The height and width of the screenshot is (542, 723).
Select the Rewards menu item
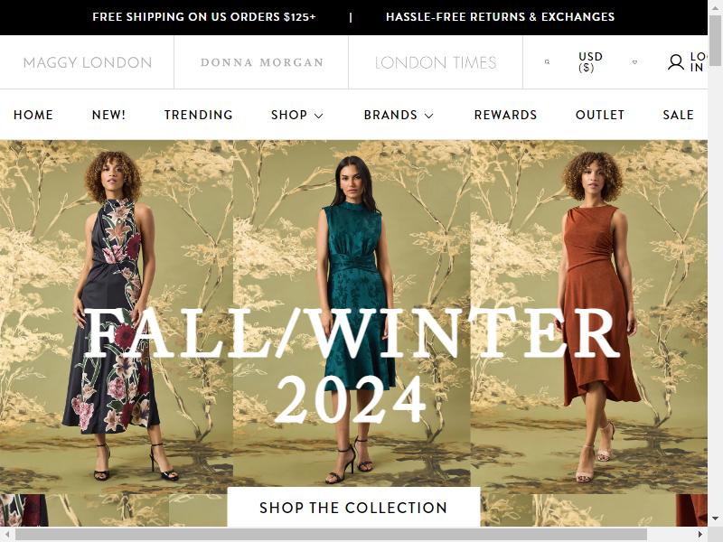tap(505, 115)
